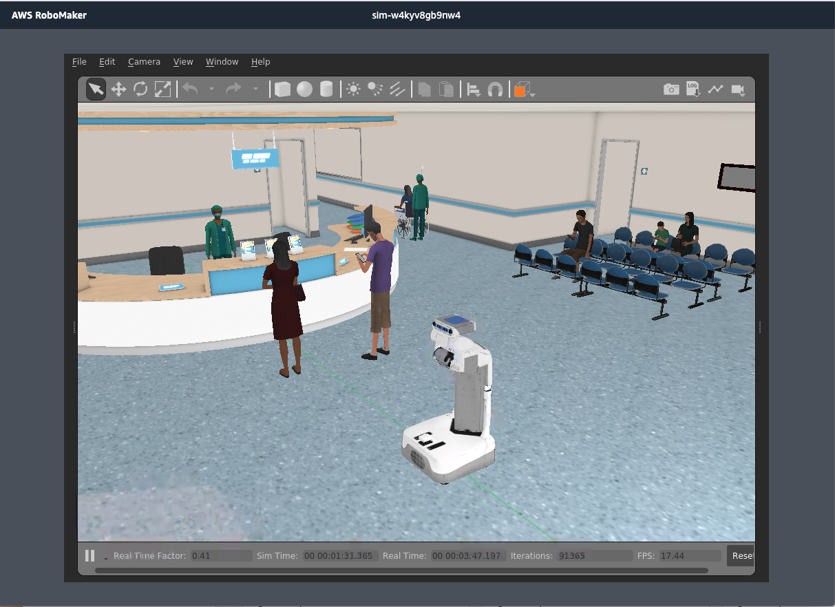This screenshot has height=607, width=835.
Task: Toggle the snap magnet tool
Action: click(495, 89)
